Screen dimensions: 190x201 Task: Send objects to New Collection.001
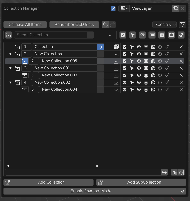(x=116, y=68)
